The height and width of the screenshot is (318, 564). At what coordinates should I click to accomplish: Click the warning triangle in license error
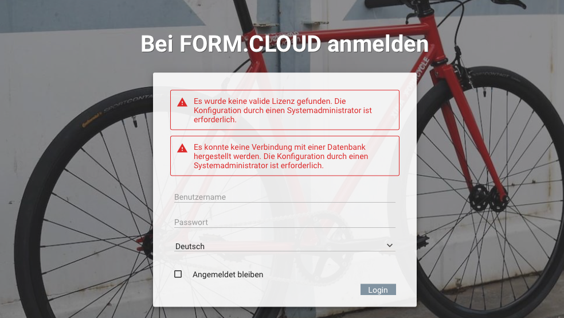[182, 102]
